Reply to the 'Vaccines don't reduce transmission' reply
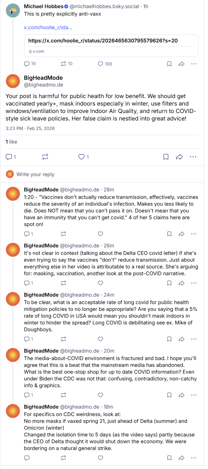This screenshot has height=469, width=208. click(x=27, y=234)
